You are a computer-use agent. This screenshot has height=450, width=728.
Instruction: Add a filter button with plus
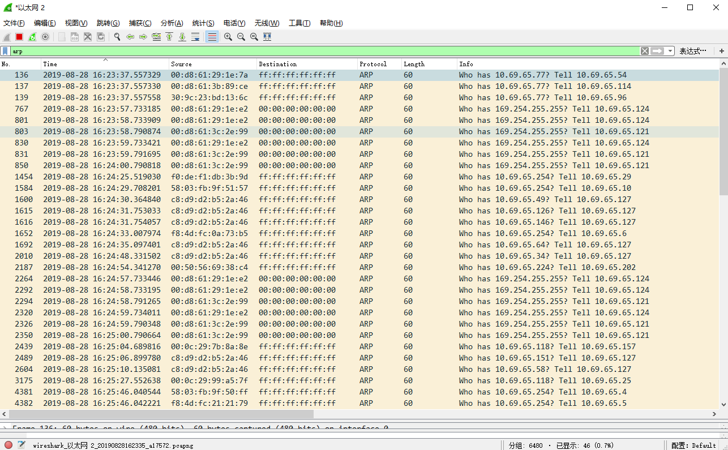722,51
